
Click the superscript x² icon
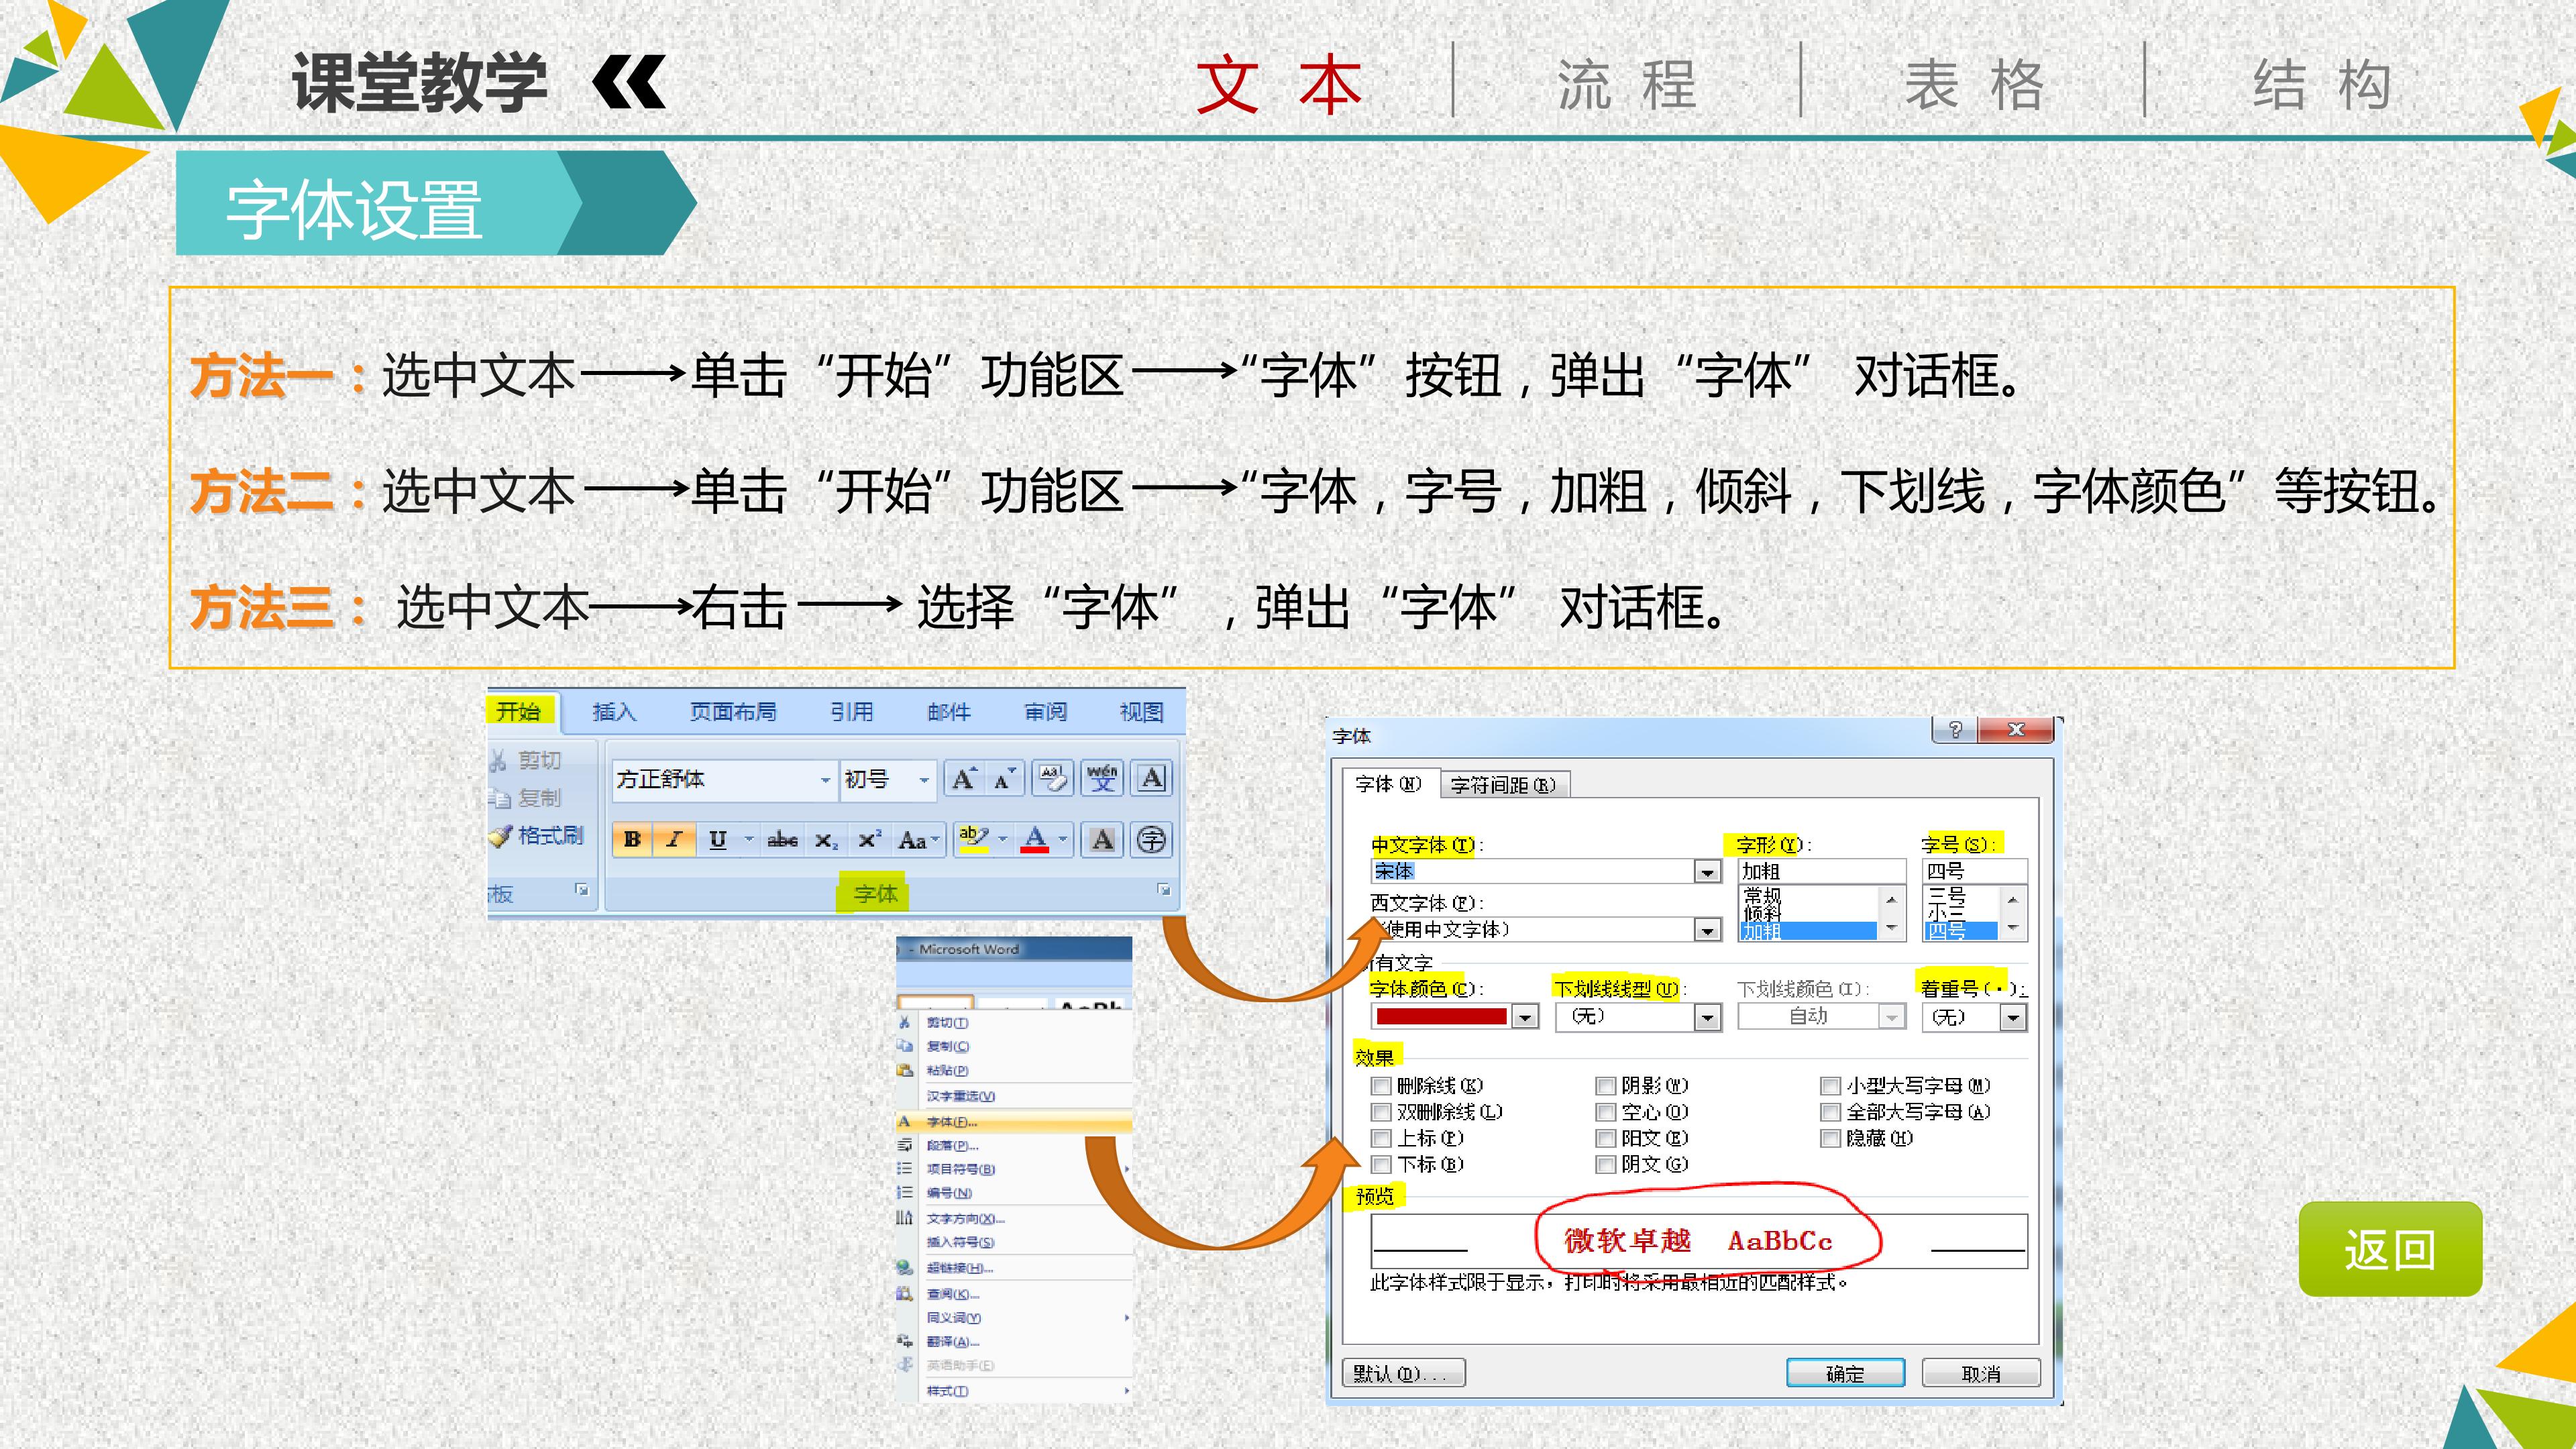click(x=869, y=840)
